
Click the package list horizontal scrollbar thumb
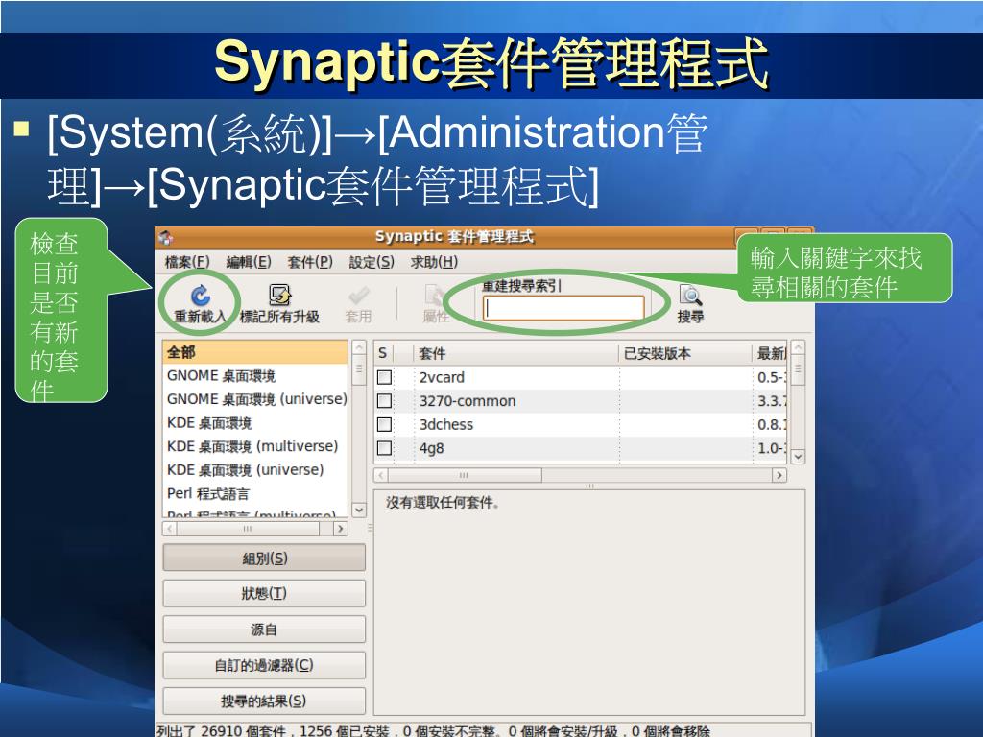pos(464,475)
